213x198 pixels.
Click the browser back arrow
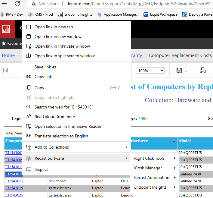pos(5,4)
